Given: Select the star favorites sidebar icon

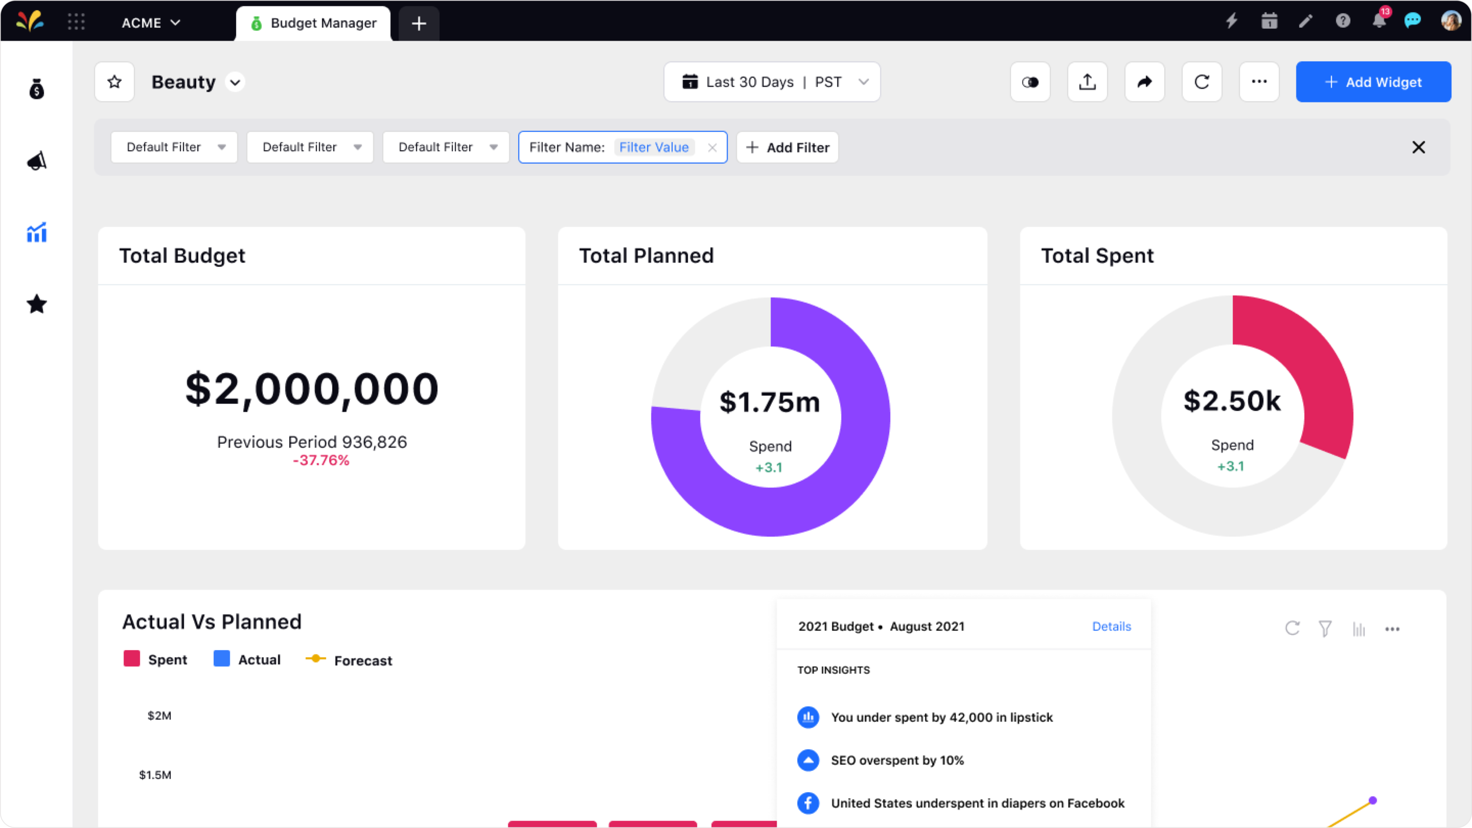Looking at the screenshot, I should [37, 304].
